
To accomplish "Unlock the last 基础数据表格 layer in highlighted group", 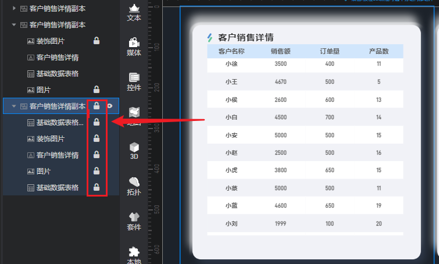I will tap(97, 187).
